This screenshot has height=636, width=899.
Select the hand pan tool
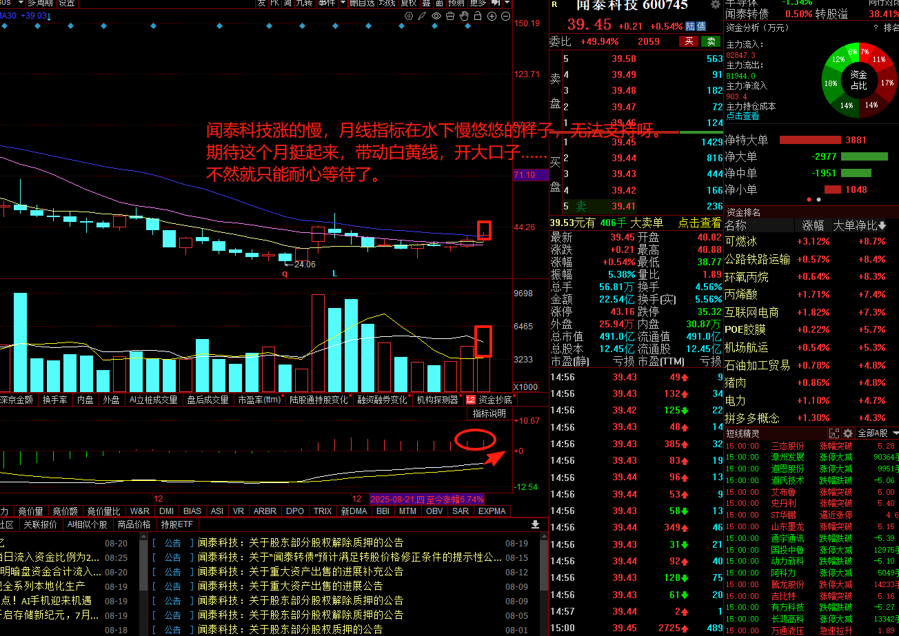[464, 16]
